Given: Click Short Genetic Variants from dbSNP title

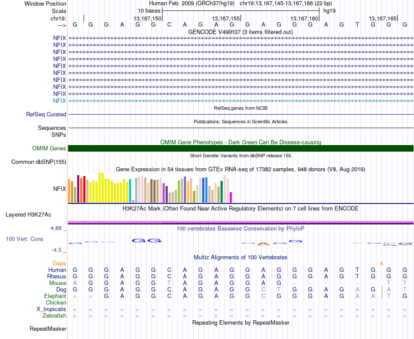Looking at the screenshot, I should point(241,156).
